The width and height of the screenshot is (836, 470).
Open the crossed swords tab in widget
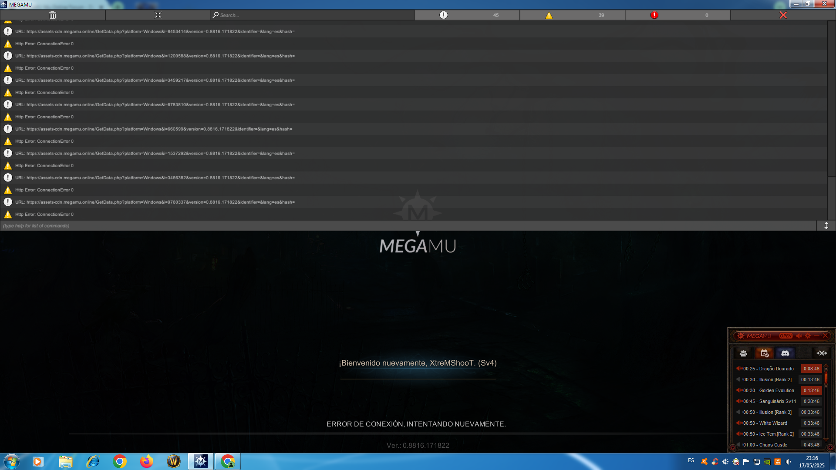pos(822,353)
